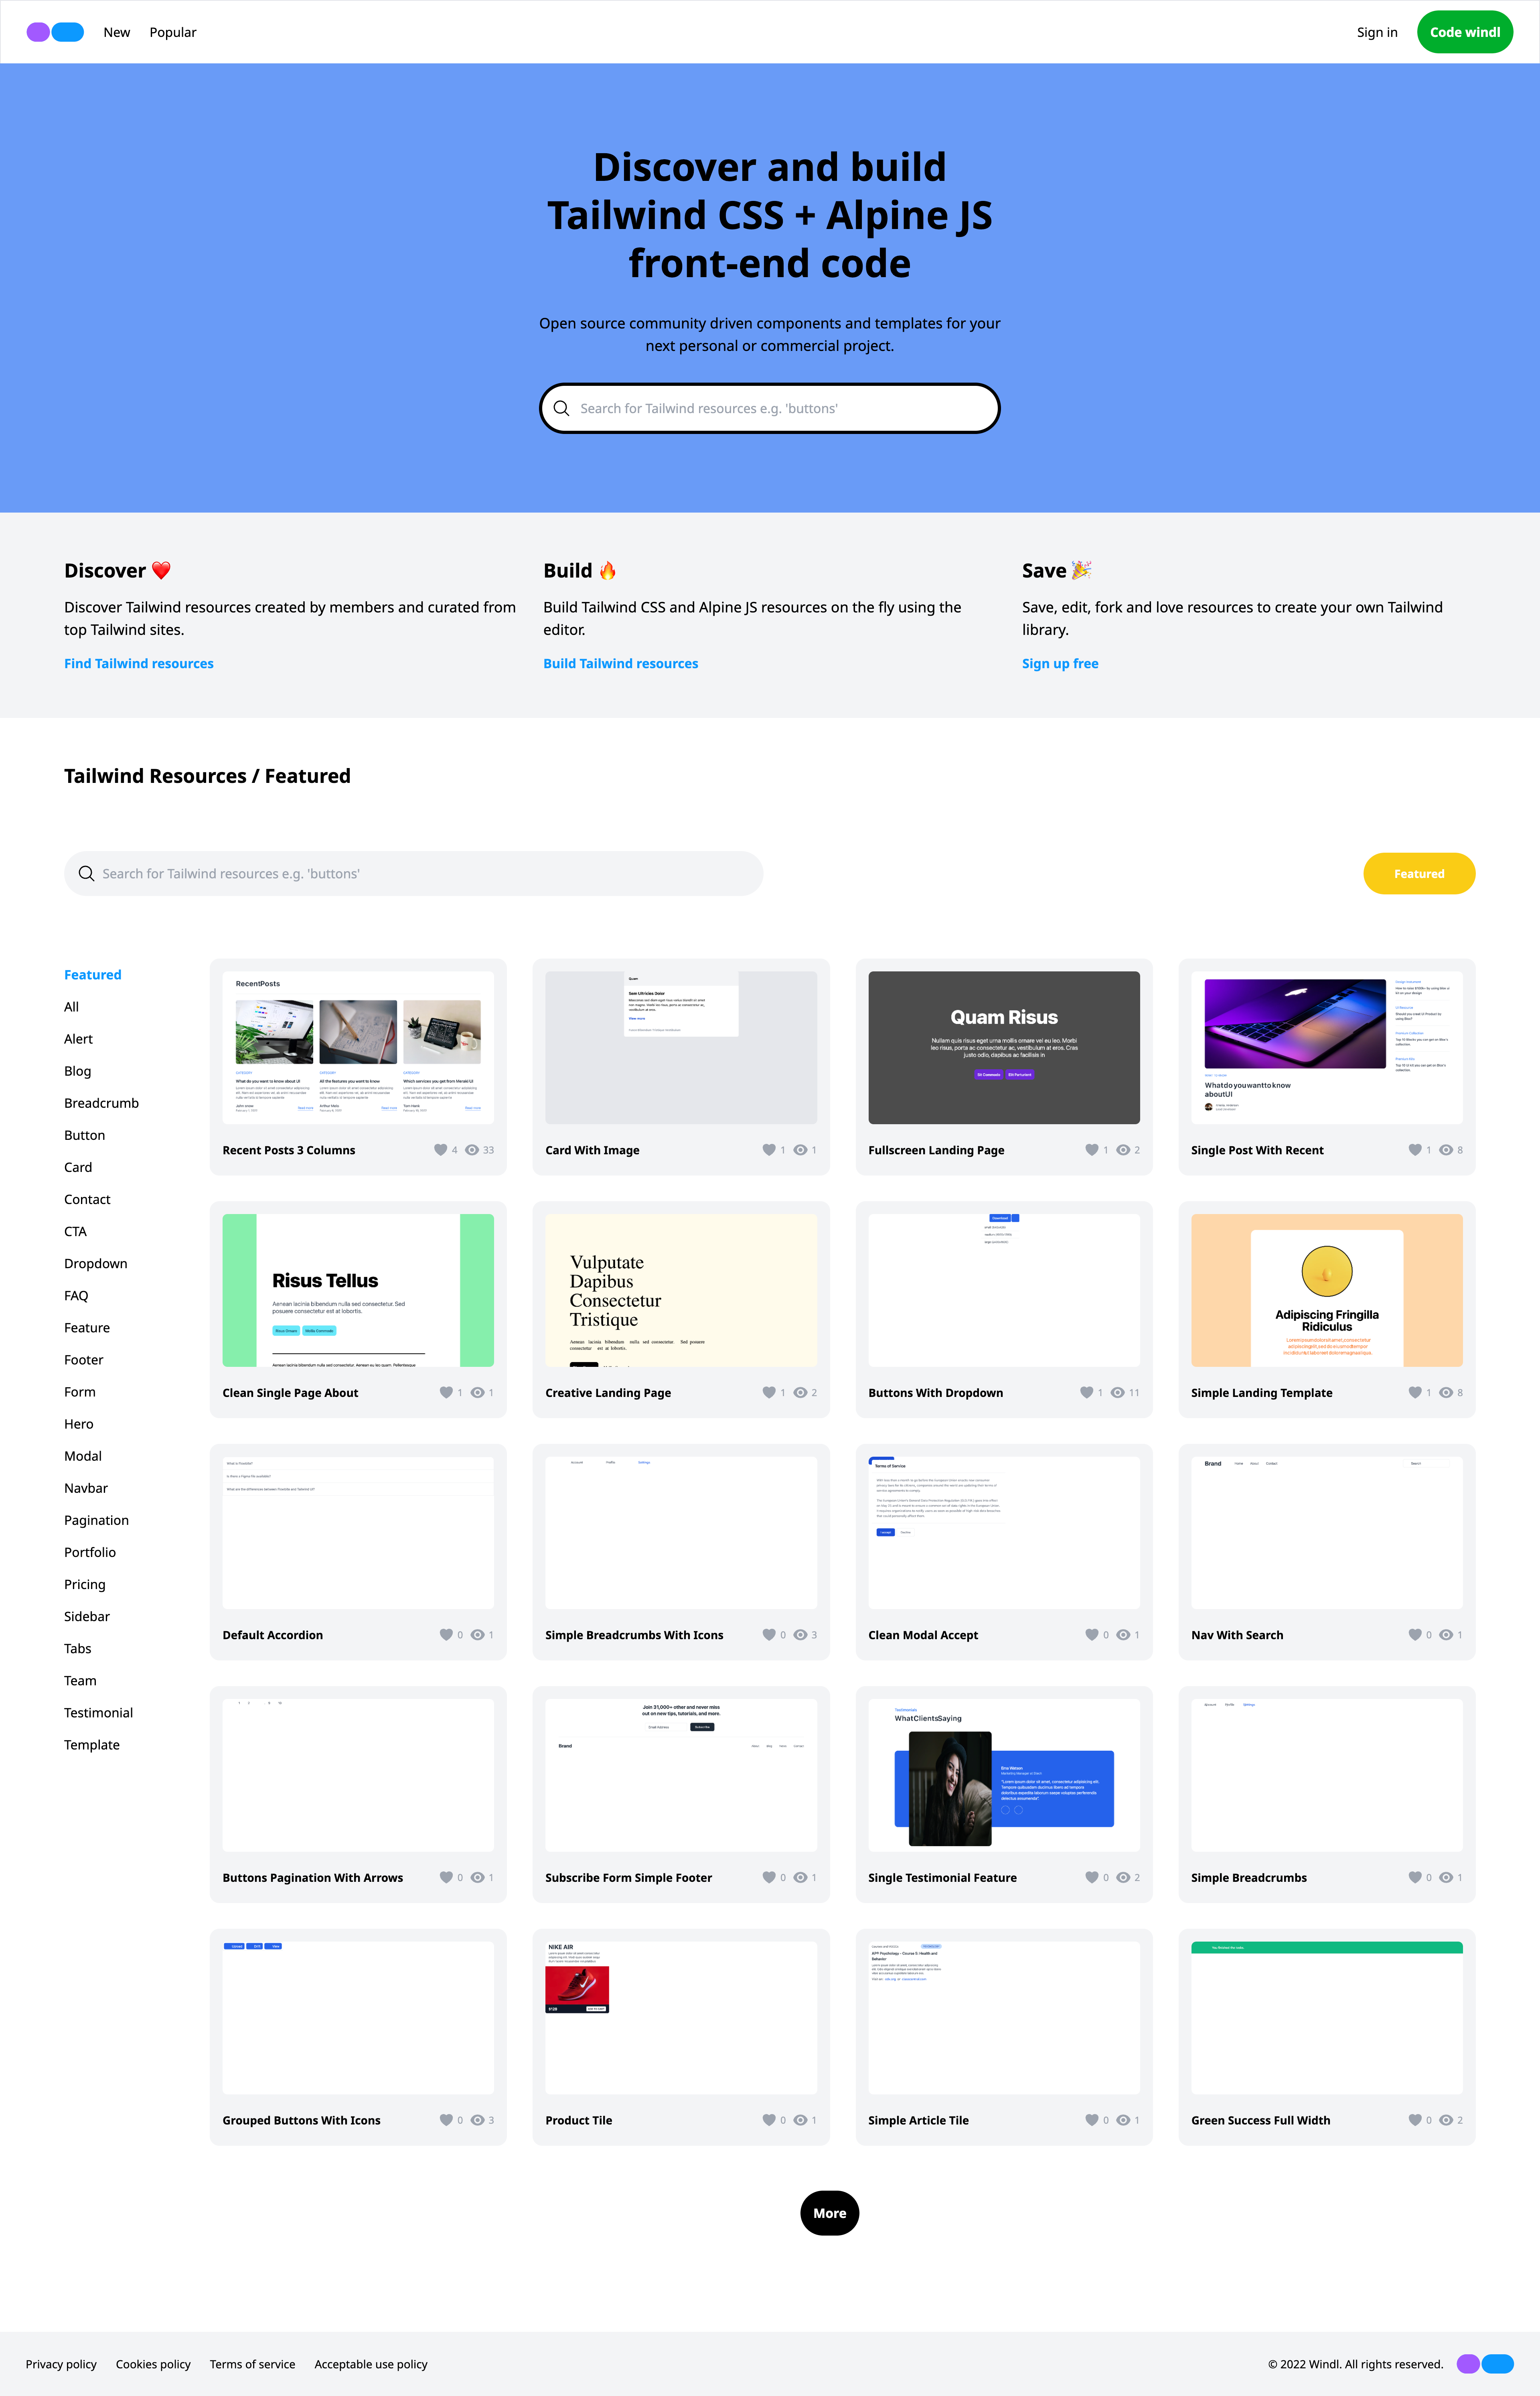Select the Modal category
Image resolution: width=1540 pixels, height=2396 pixels.
[x=83, y=1456]
